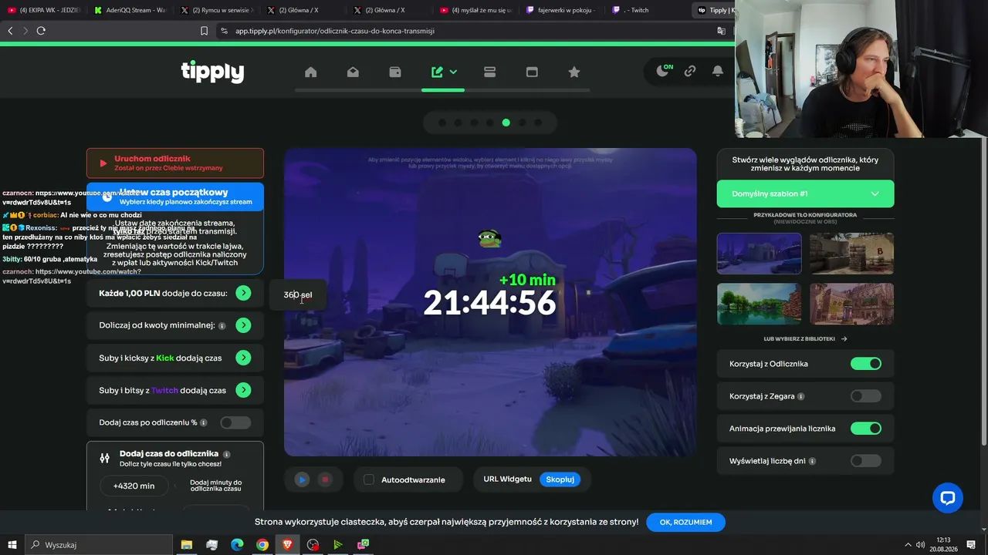This screenshot has width=988, height=555.
Task: Click the 360 sekund input field
Action: [x=297, y=294]
